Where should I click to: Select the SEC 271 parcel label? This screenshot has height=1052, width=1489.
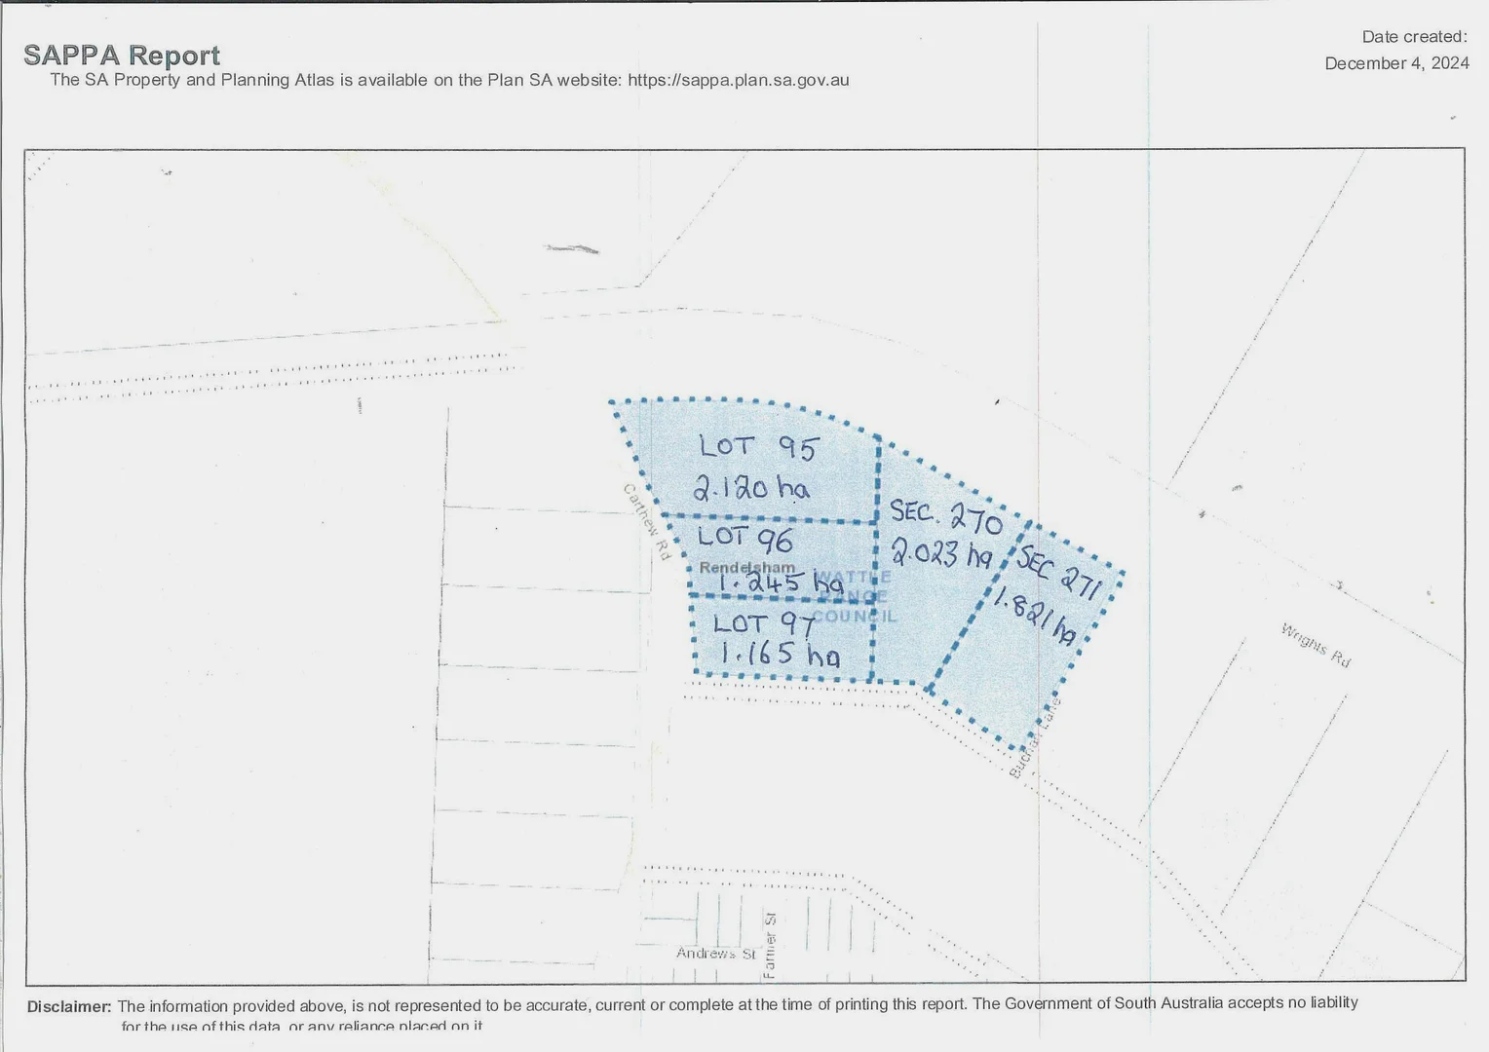click(x=1058, y=575)
